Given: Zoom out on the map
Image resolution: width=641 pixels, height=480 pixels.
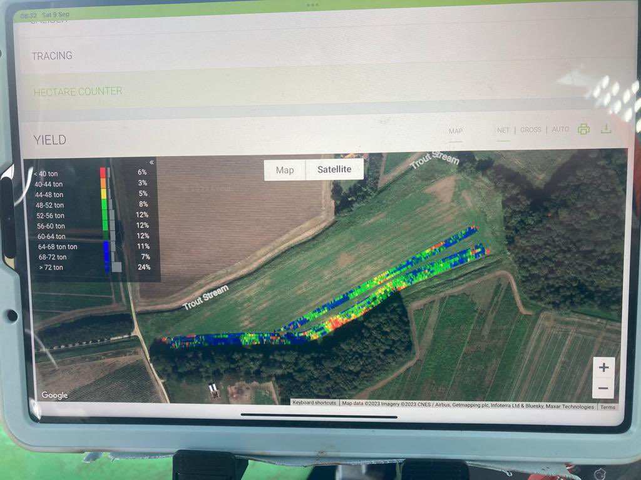Looking at the screenshot, I should pos(603,387).
